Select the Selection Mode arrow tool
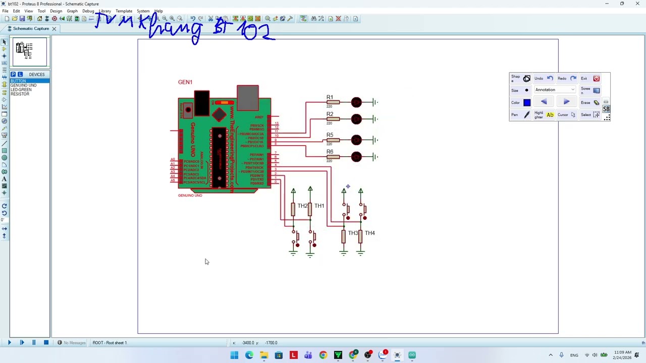This screenshot has height=363, width=646. click(4, 42)
